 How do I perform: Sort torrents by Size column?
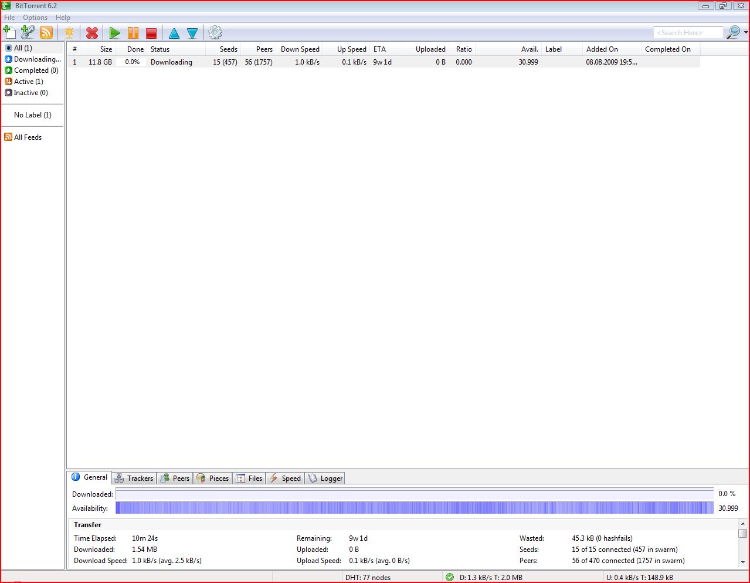click(99, 49)
